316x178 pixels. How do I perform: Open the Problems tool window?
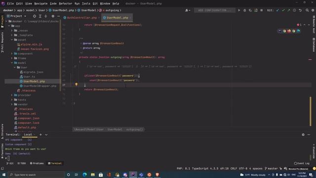pyautogui.click(x=37, y=163)
